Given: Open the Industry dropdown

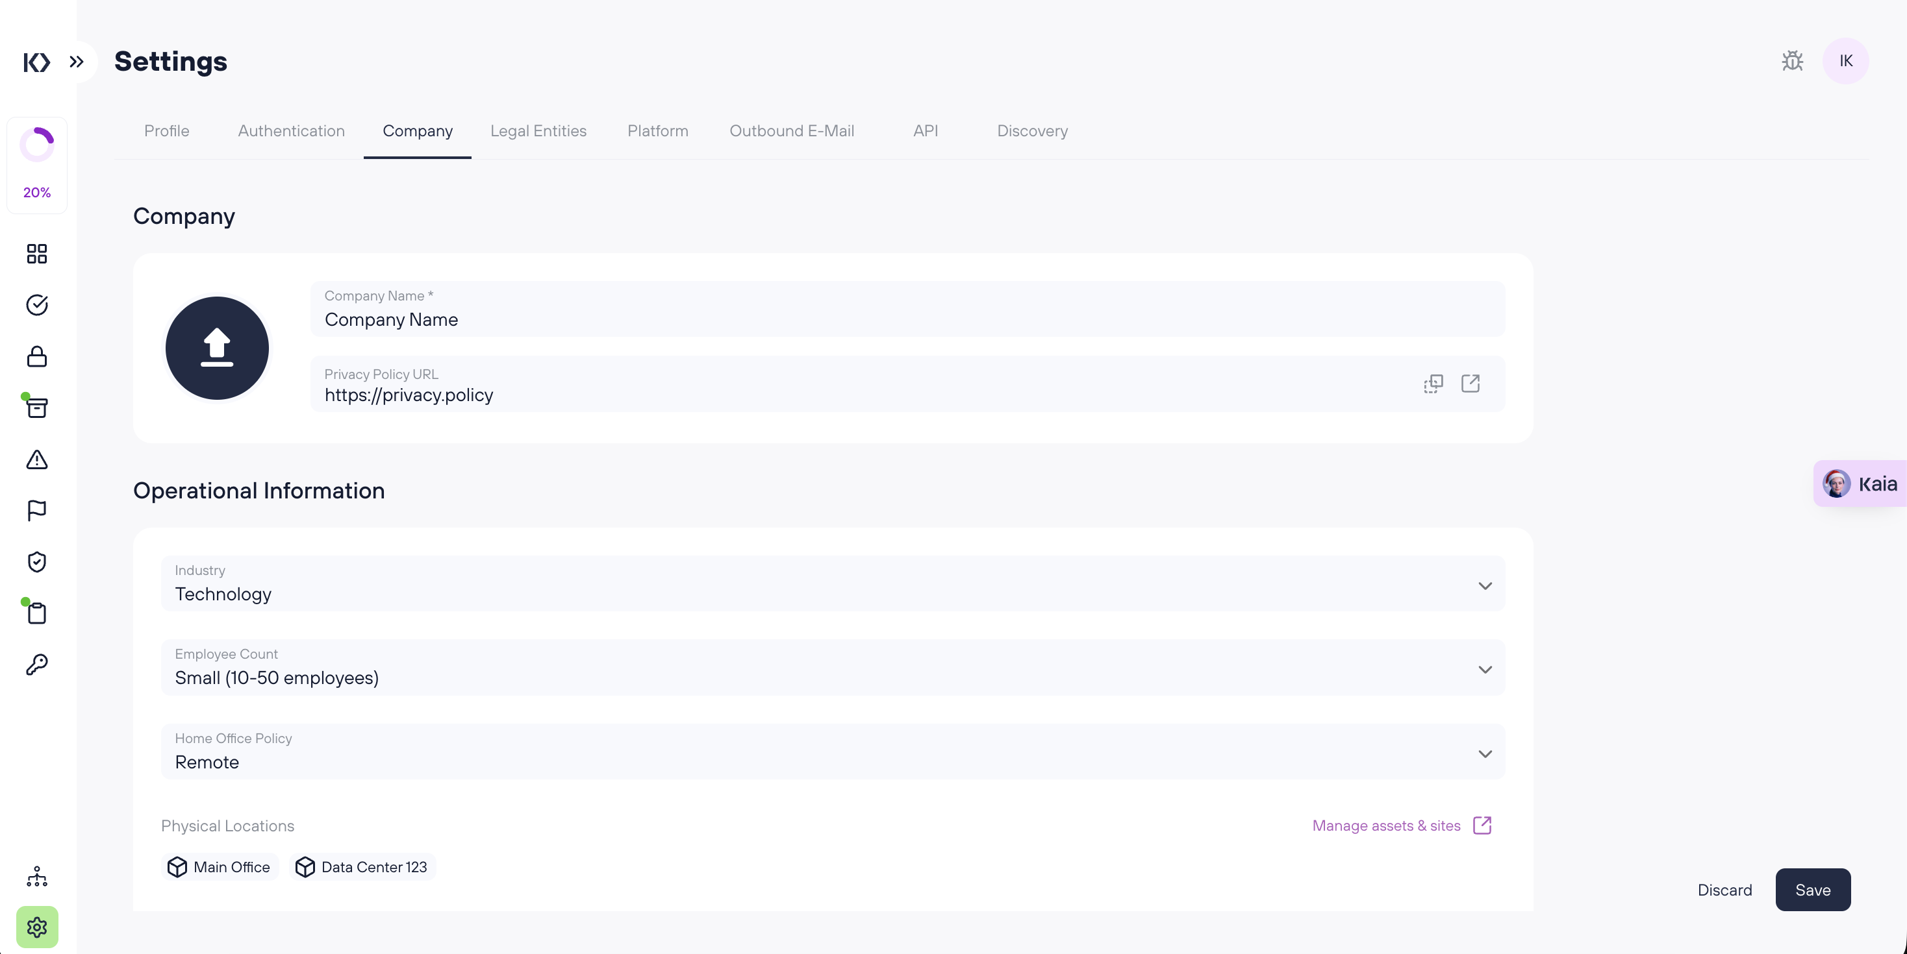Looking at the screenshot, I should (832, 584).
